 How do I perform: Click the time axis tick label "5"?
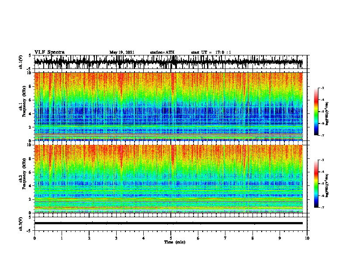click(x=171, y=238)
